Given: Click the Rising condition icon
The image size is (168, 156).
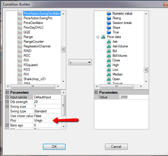Looking at the screenshot, I should (x=109, y=18).
